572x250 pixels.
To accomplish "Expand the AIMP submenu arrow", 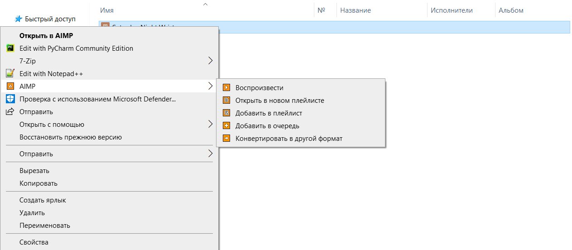I will [x=210, y=86].
